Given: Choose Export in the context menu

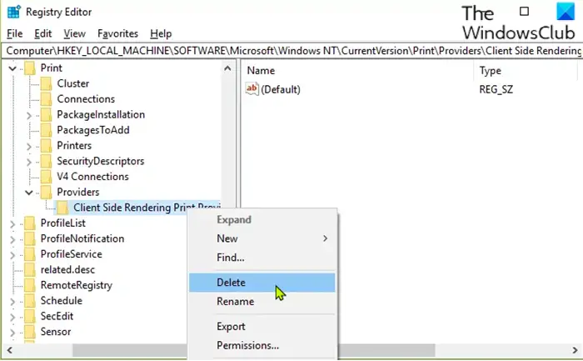Looking at the screenshot, I should click(262, 326).
